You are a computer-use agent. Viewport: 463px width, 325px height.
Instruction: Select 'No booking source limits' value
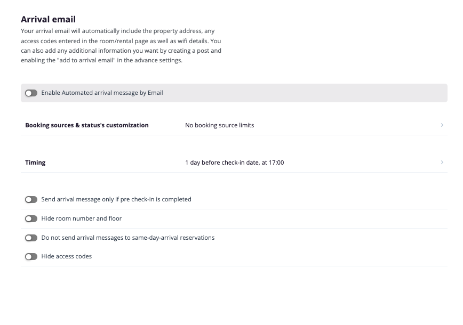[x=219, y=125]
